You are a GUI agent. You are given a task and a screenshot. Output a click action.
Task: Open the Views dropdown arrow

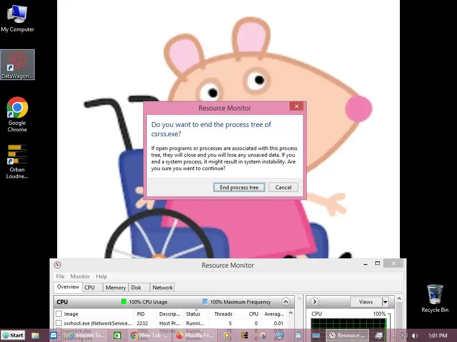[x=385, y=302]
